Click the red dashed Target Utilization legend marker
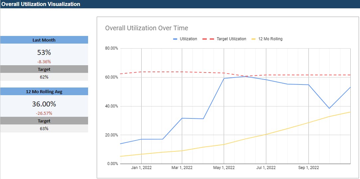 208,39
